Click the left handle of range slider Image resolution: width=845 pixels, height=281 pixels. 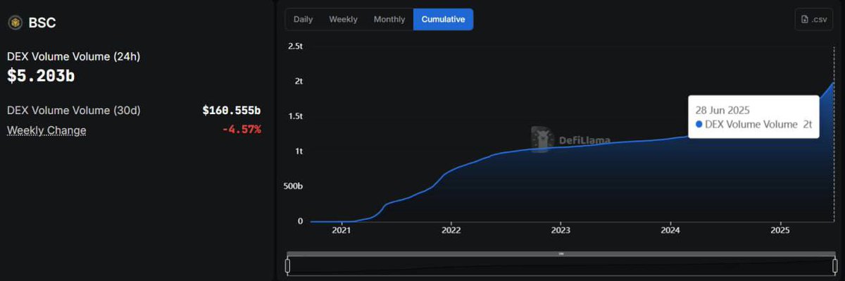coord(287,265)
